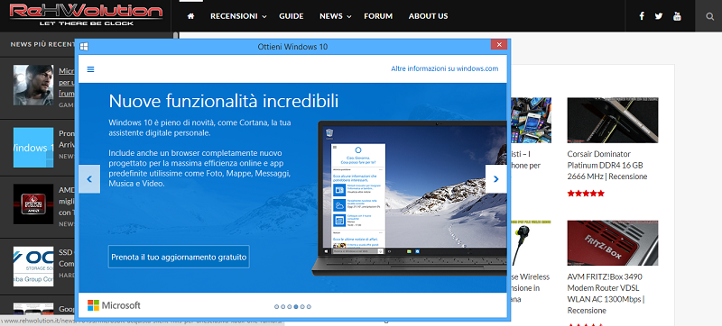Show previous slide with left arrow
Image resolution: width=722 pixels, height=326 pixels.
pyautogui.click(x=89, y=179)
